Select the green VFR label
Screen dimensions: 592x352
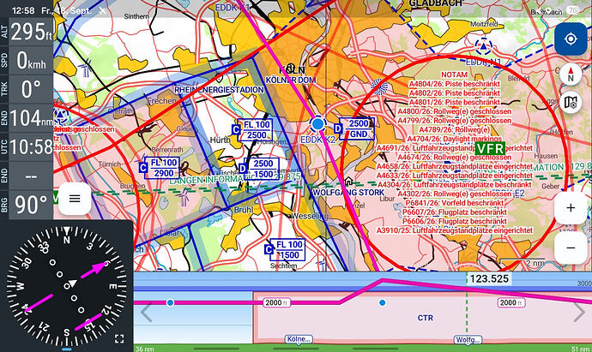[x=490, y=148]
